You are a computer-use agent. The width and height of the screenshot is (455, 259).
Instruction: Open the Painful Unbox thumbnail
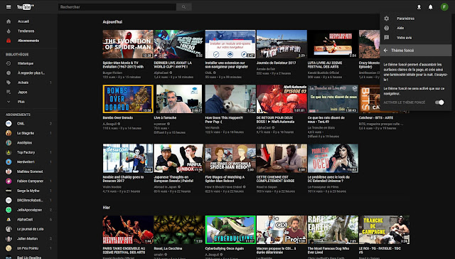[x=179, y=158]
